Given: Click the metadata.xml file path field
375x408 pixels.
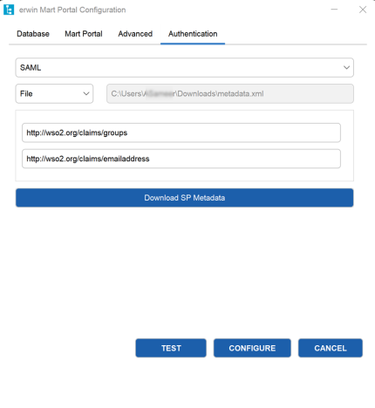Looking at the screenshot, I should coord(230,93).
